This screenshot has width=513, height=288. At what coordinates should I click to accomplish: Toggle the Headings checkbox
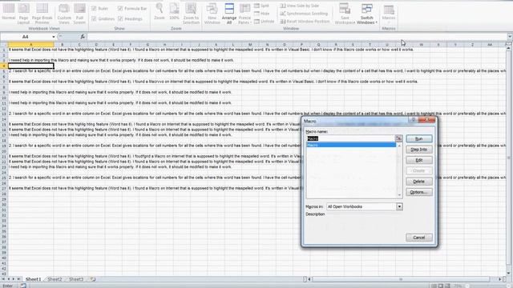130,19
